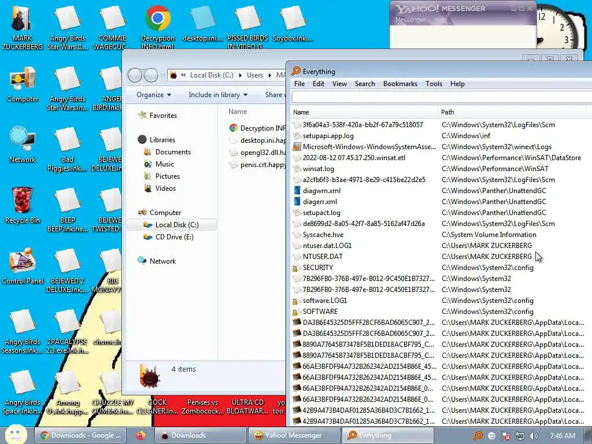Open the View menu in Everything
This screenshot has width=592, height=444.
coord(339,84)
